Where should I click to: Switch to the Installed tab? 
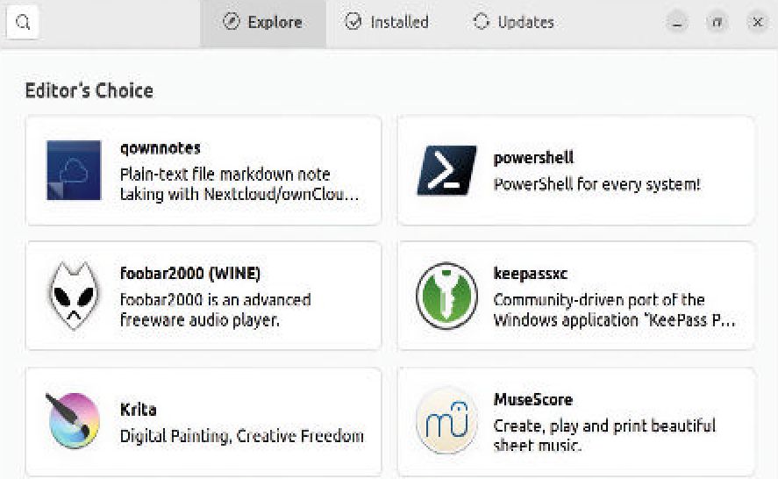coord(387,23)
